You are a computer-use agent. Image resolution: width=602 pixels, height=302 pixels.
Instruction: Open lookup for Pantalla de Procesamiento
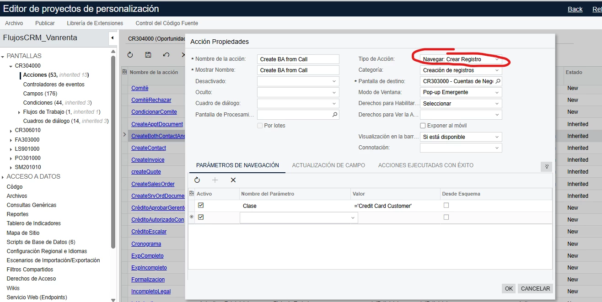335,115
